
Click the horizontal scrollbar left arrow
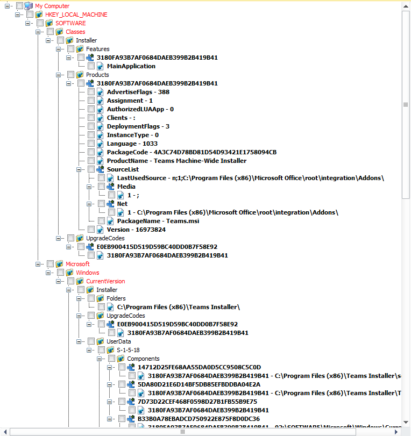click(5, 432)
